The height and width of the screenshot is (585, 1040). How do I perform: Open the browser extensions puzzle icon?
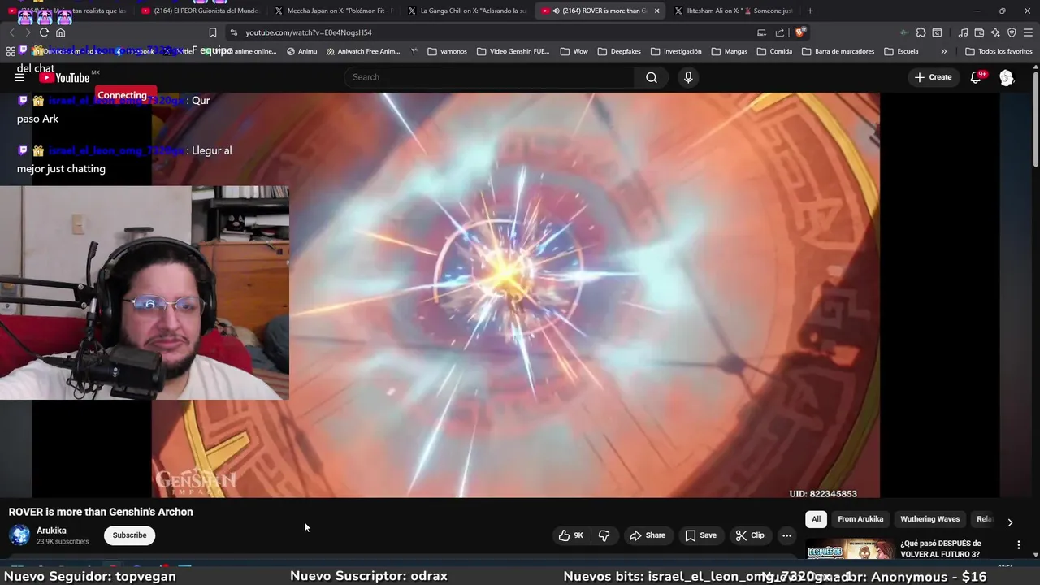point(921,32)
